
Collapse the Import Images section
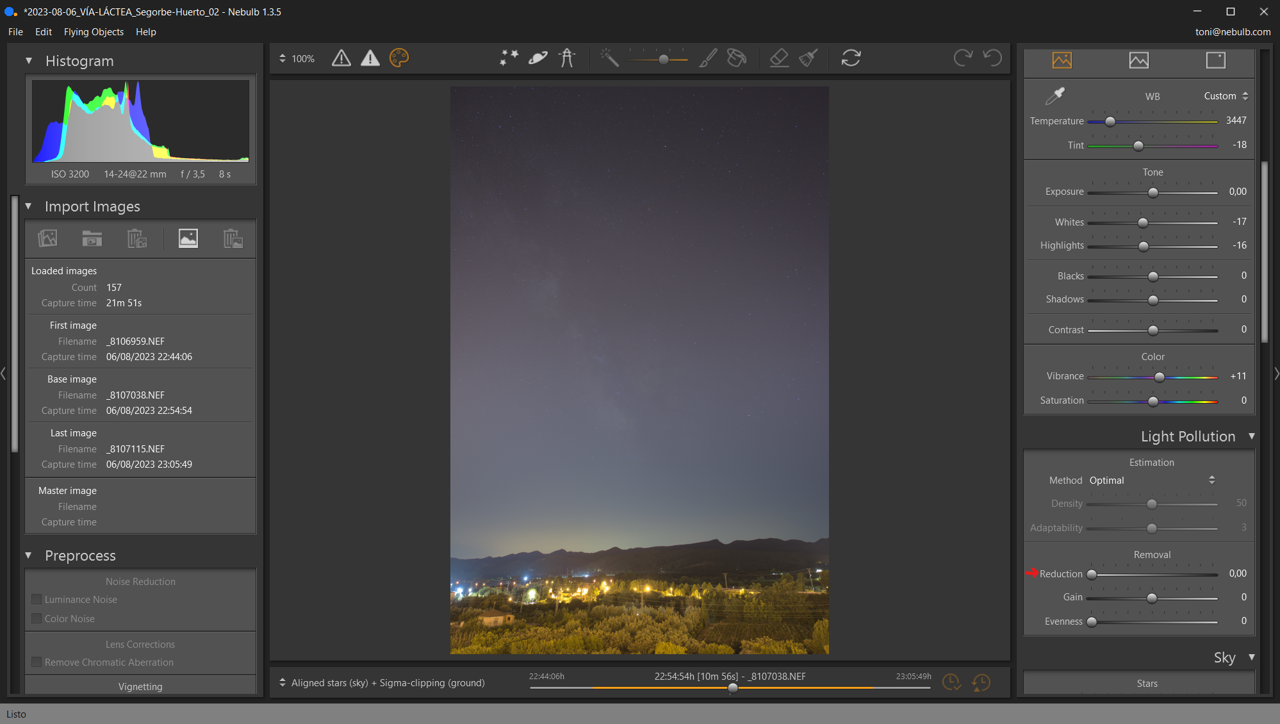click(x=28, y=206)
